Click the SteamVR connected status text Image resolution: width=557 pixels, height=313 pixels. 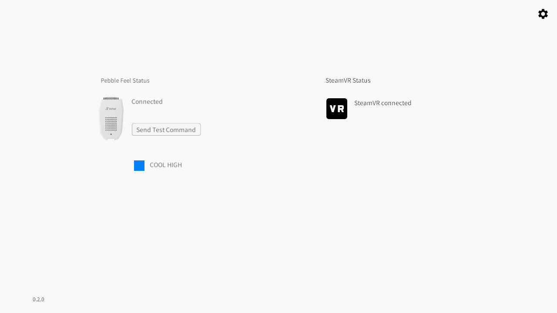(x=383, y=103)
